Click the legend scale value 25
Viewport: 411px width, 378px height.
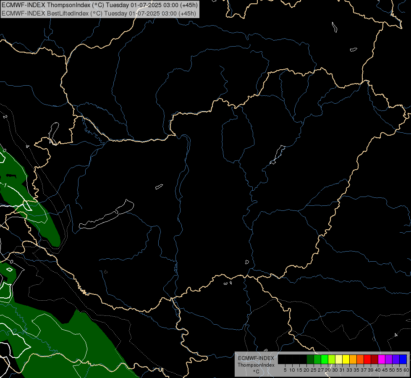pos(314,370)
